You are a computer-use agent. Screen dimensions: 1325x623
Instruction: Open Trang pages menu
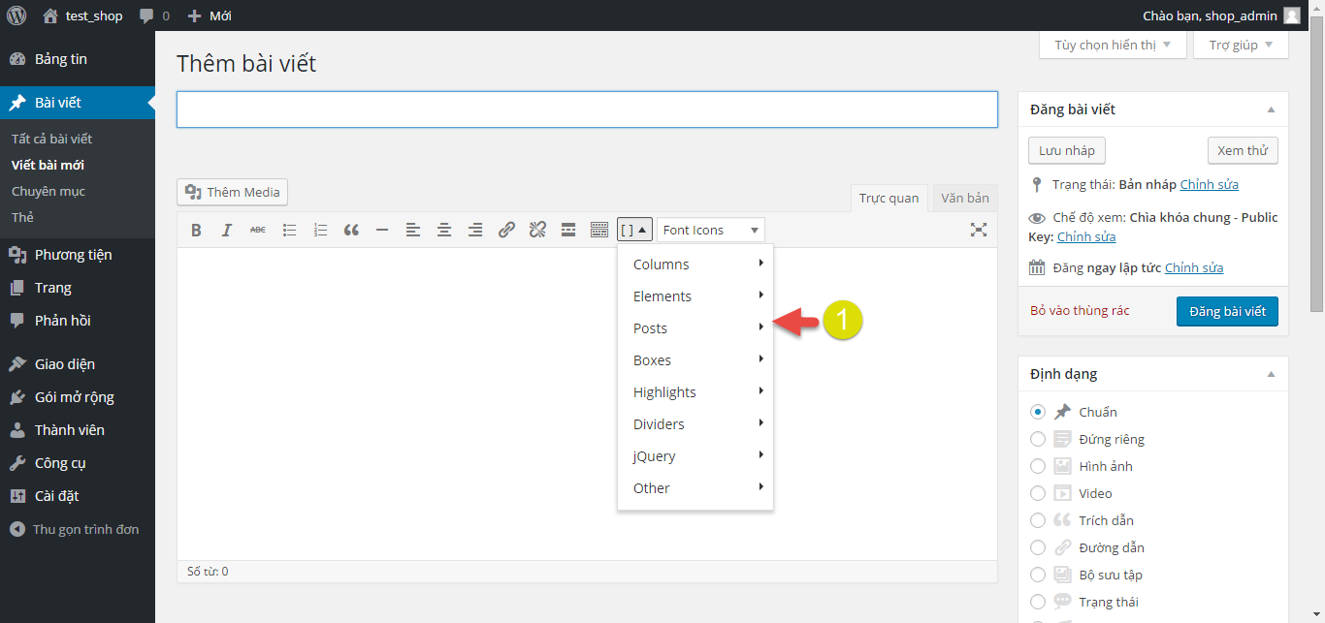click(78, 288)
